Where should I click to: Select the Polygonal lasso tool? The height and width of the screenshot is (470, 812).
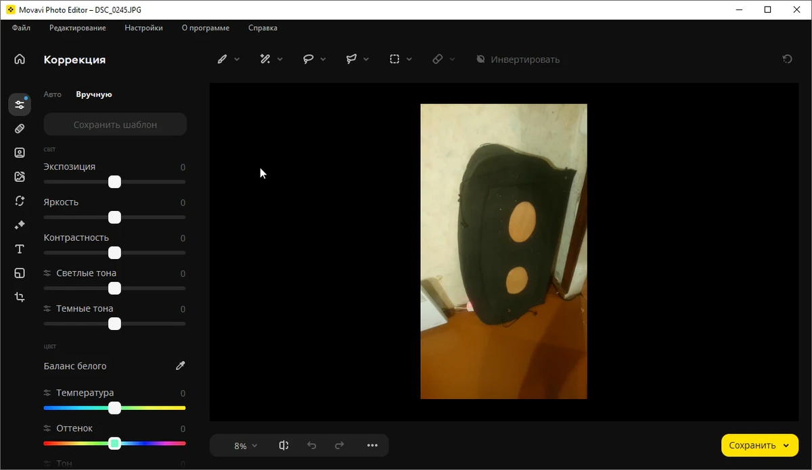[351, 60]
